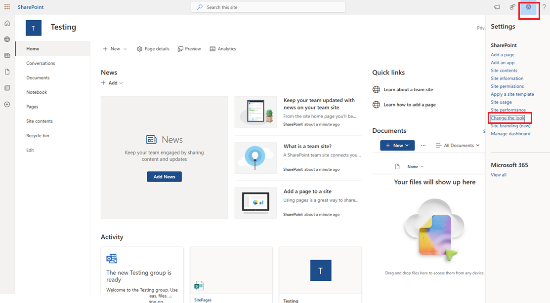
Task: Click the Microsoft 365 app launcher grid
Action: [x=6, y=6]
